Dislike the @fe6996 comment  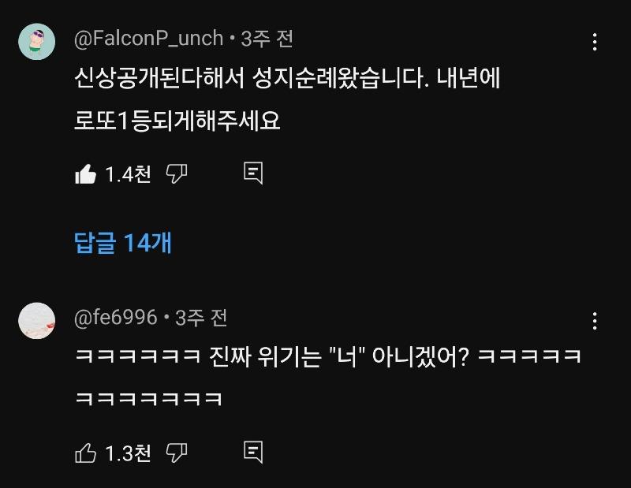click(177, 453)
